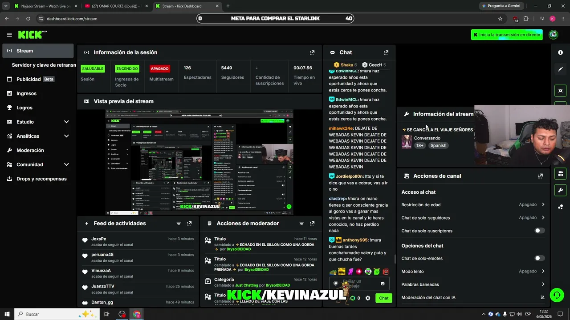
Task: Filter the Acciones de moderador list
Action: [301, 224]
